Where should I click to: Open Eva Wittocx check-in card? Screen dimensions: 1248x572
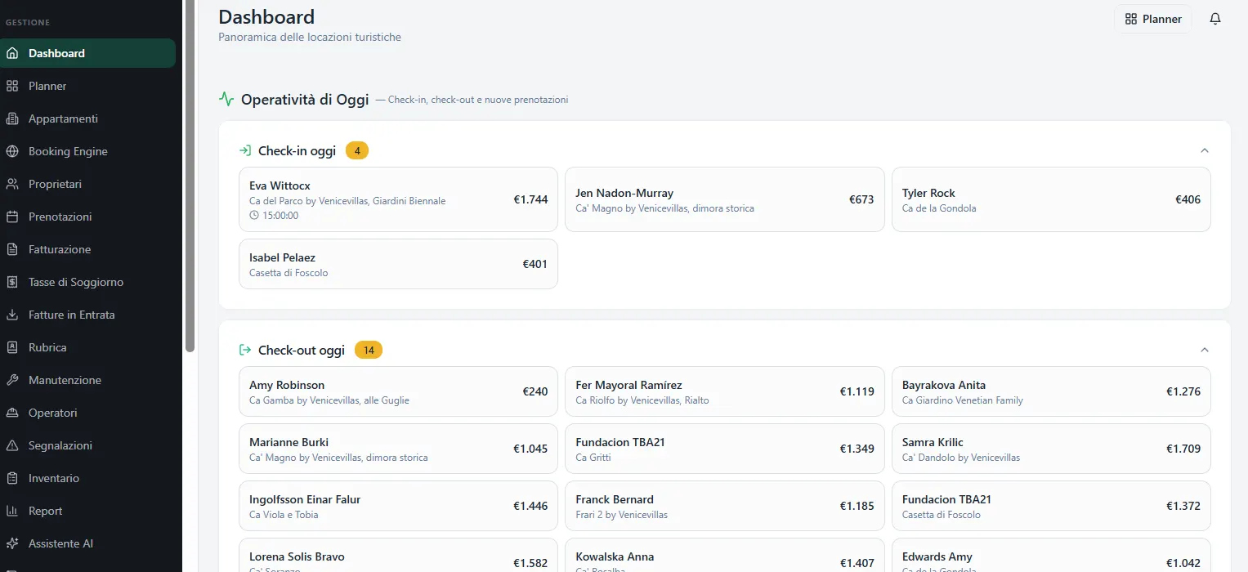click(x=398, y=199)
